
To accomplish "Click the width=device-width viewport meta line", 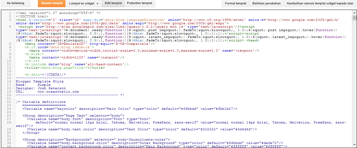I will pyautogui.click(x=144, y=50).
